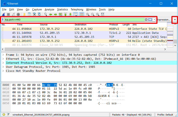The image size is (178, 117).
Task: Select packet 46 TCP ACK row
Action: [84, 37]
